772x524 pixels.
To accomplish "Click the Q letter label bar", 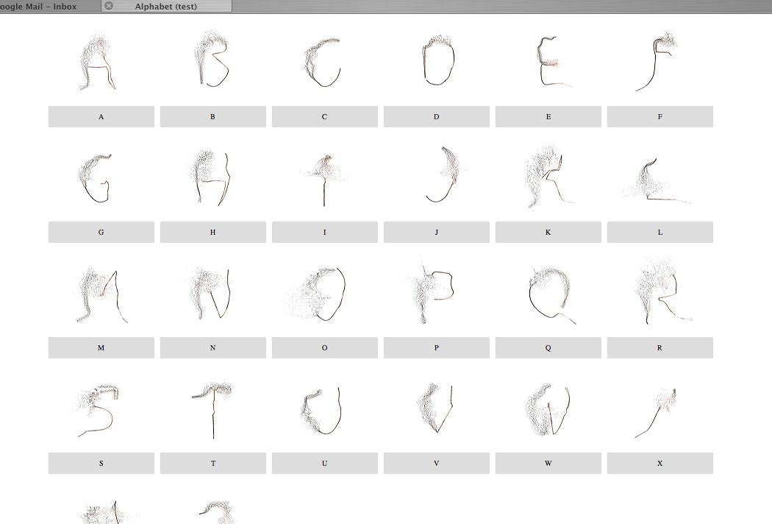I will click(548, 347).
